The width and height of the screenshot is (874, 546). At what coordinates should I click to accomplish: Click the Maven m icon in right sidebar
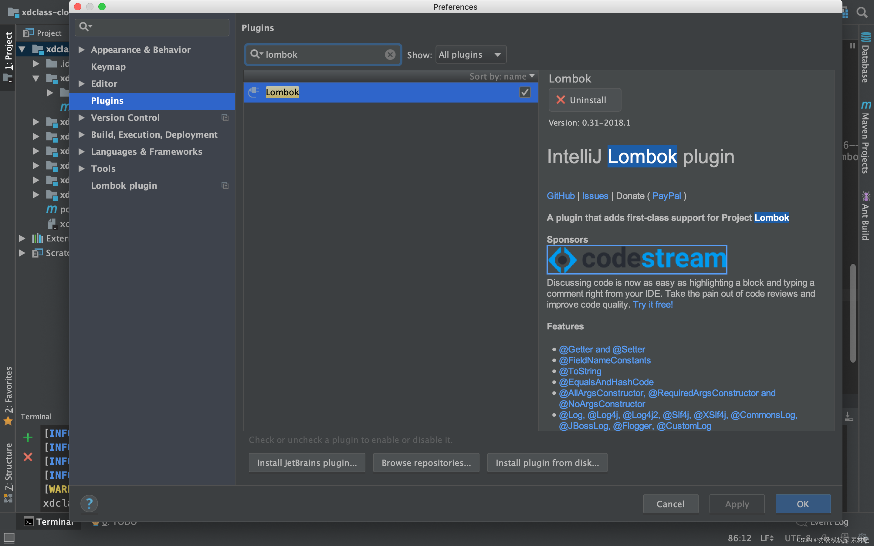[866, 105]
